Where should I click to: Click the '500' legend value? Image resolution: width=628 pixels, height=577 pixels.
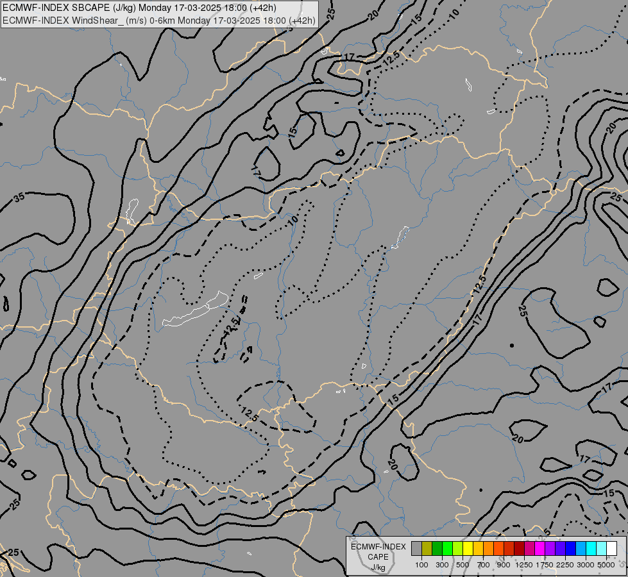pos(463,565)
